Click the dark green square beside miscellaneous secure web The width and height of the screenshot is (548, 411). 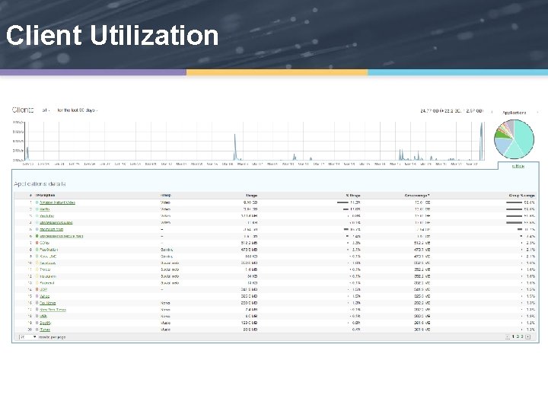point(37,236)
